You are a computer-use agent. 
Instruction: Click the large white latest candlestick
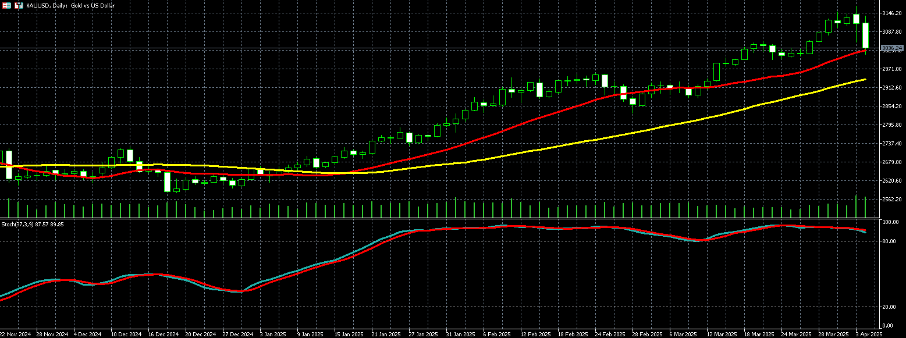865,35
